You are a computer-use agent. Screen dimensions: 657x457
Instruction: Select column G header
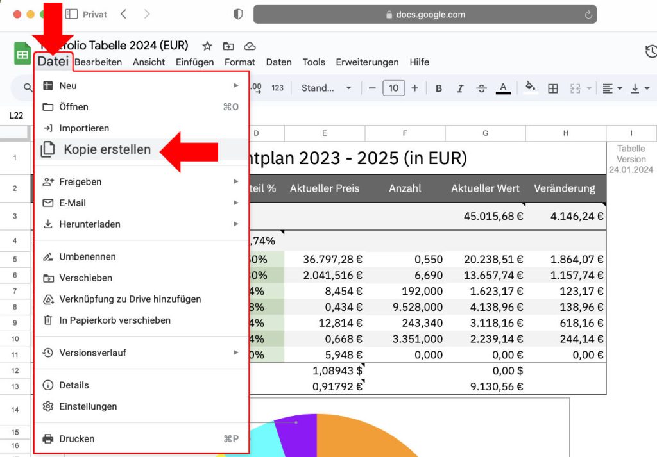click(485, 133)
